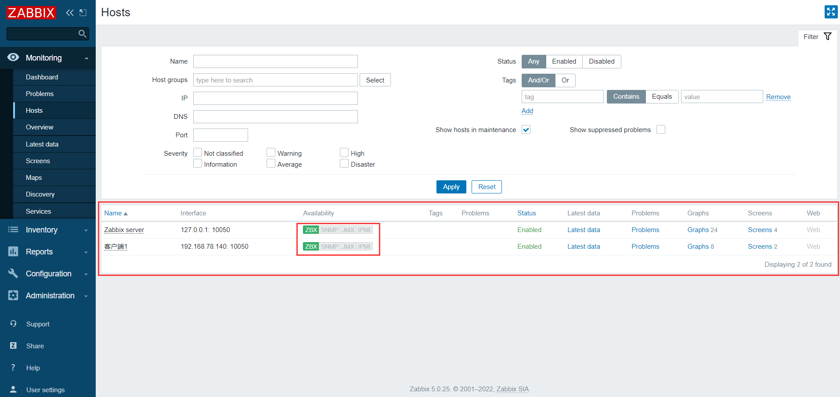
Task: Click the Share Z icon
Action: 13,346
